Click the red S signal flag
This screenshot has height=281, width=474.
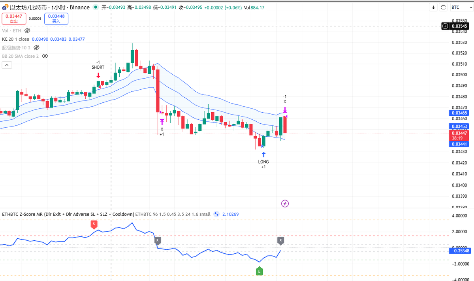tap(94, 224)
